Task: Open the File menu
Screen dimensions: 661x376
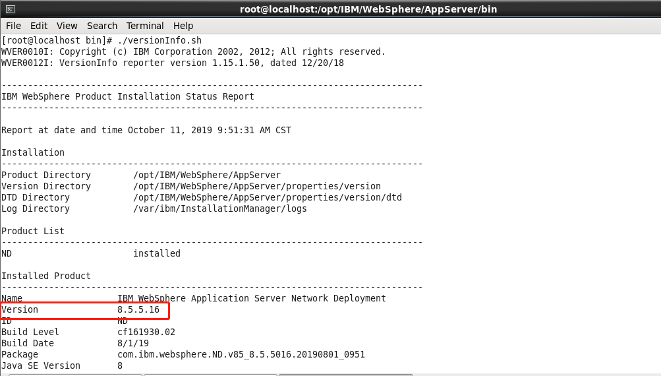Action: [13, 26]
